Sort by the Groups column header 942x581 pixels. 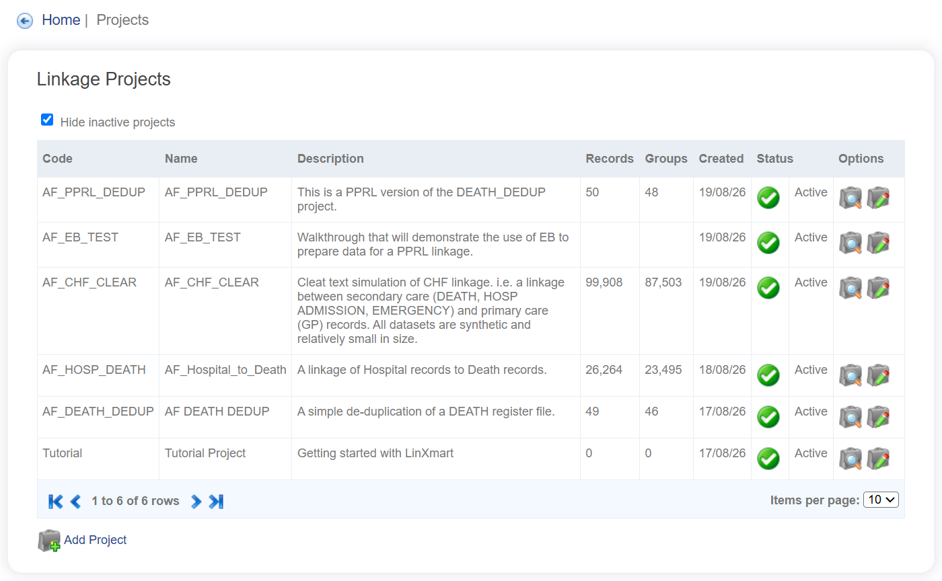(666, 159)
